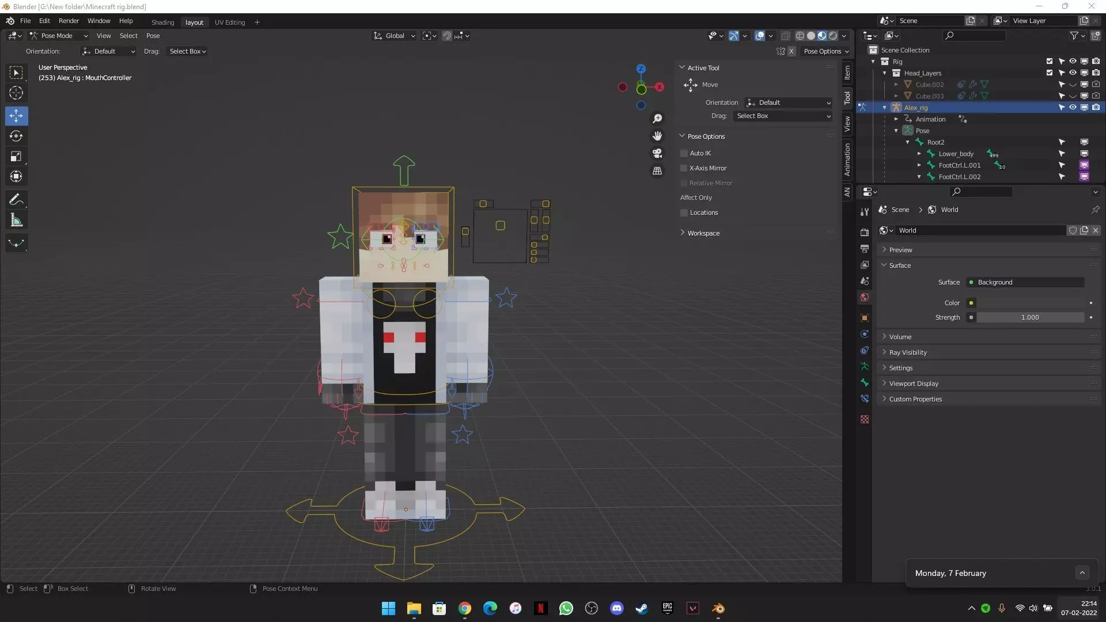
Task: Pin the properties editor context
Action: tap(1095, 210)
